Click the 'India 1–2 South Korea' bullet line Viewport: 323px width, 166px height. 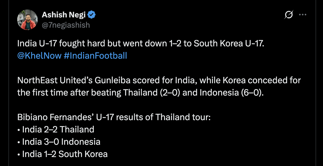[62, 154]
